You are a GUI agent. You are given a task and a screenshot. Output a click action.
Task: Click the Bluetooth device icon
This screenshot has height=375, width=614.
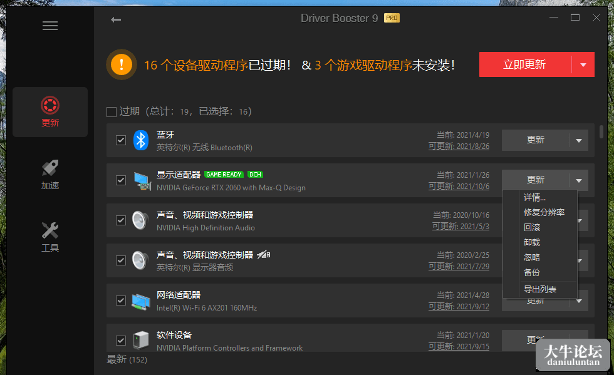pos(141,140)
